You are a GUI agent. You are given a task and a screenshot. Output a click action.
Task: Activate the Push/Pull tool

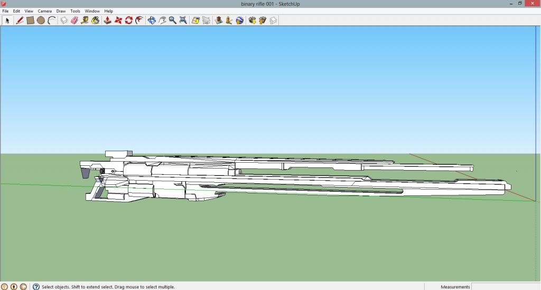click(x=107, y=21)
